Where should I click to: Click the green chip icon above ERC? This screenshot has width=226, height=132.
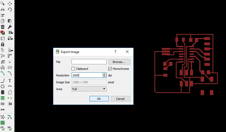pyautogui.click(x=3, y=123)
